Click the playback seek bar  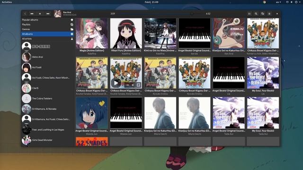160,14
